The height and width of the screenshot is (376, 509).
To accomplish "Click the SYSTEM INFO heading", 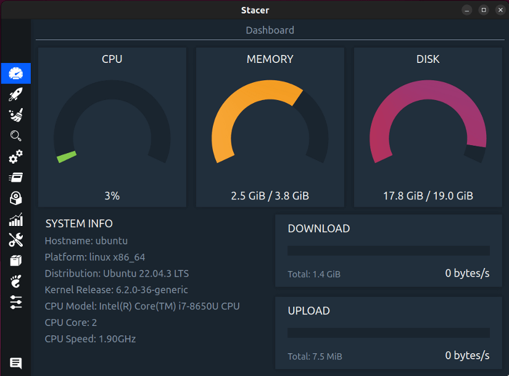I will [79, 224].
